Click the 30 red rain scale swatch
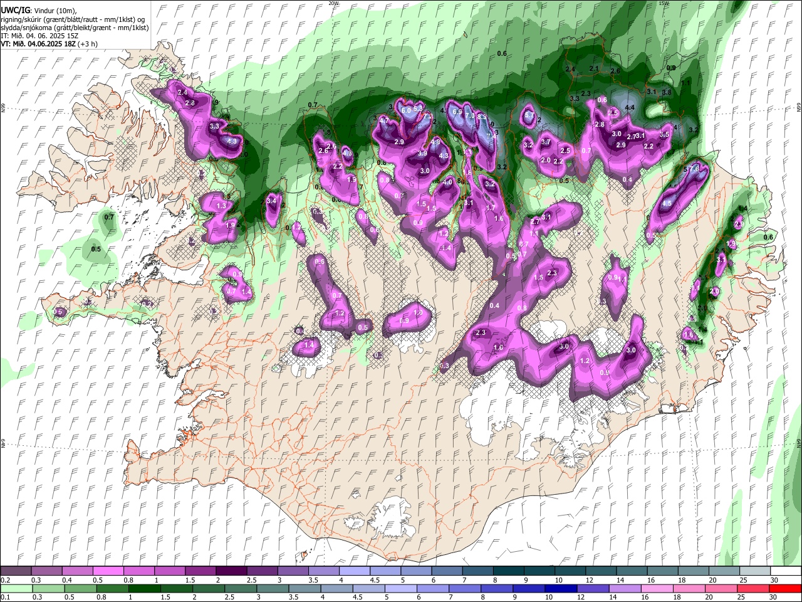 click(786, 588)
